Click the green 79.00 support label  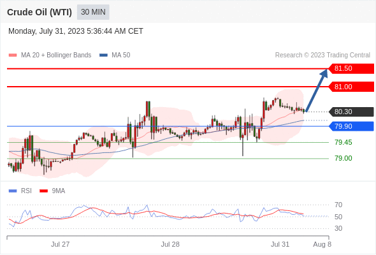pos(343,158)
